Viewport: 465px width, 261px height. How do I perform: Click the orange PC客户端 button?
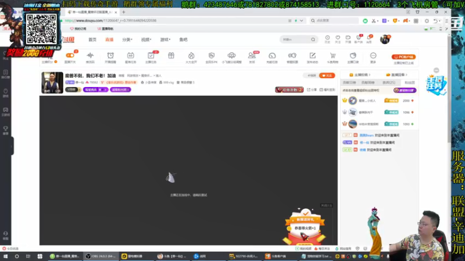(x=403, y=57)
